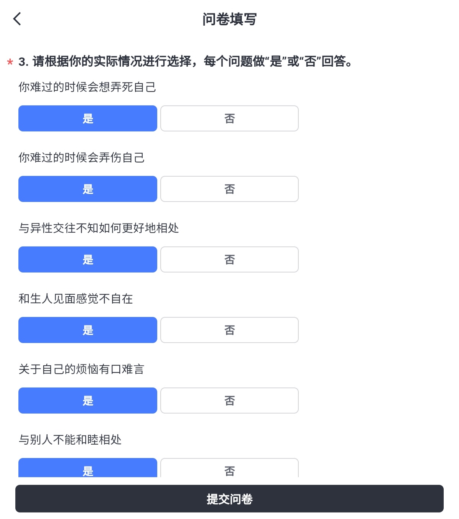
Task: Select 否 for 你难过的时候会想弄死自己
Action: [x=229, y=118]
